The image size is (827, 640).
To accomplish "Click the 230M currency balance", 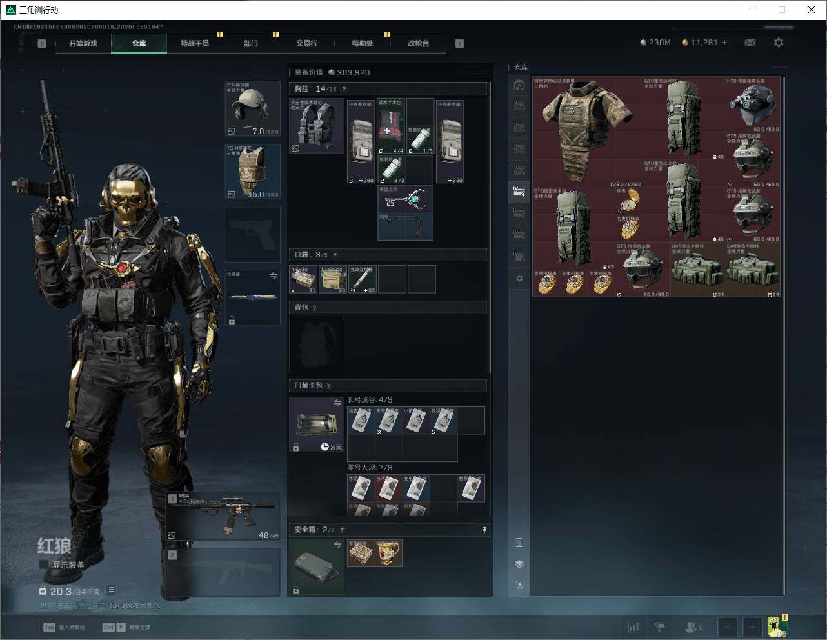I will point(655,43).
